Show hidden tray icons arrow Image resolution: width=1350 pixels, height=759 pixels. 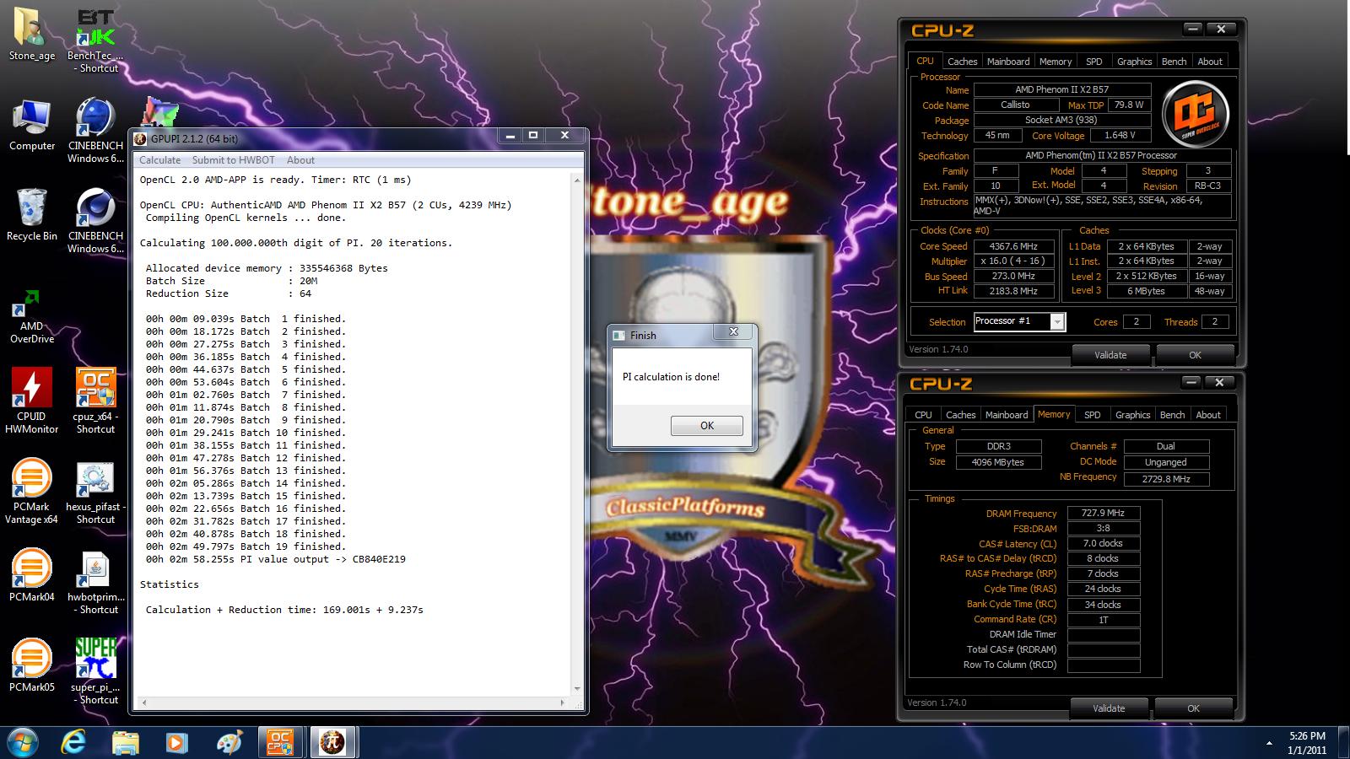coord(1269,743)
